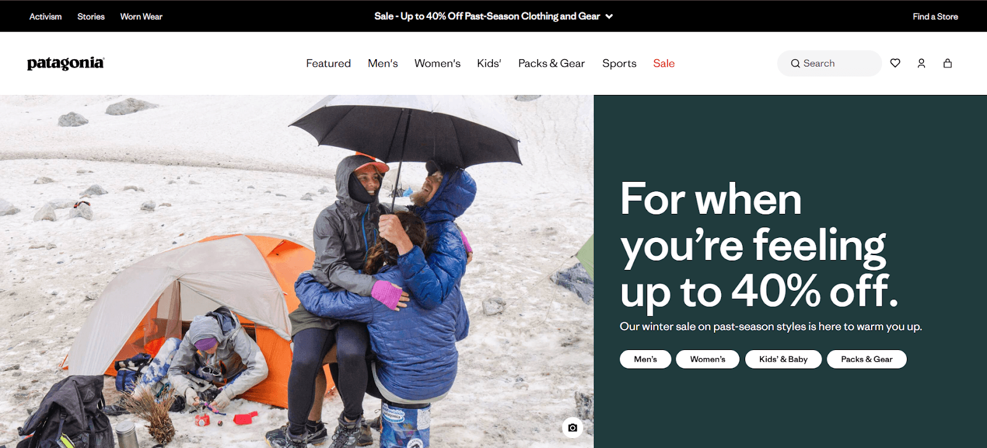Open the shopping bag icon
Screen dimensions: 987x448
[948, 63]
